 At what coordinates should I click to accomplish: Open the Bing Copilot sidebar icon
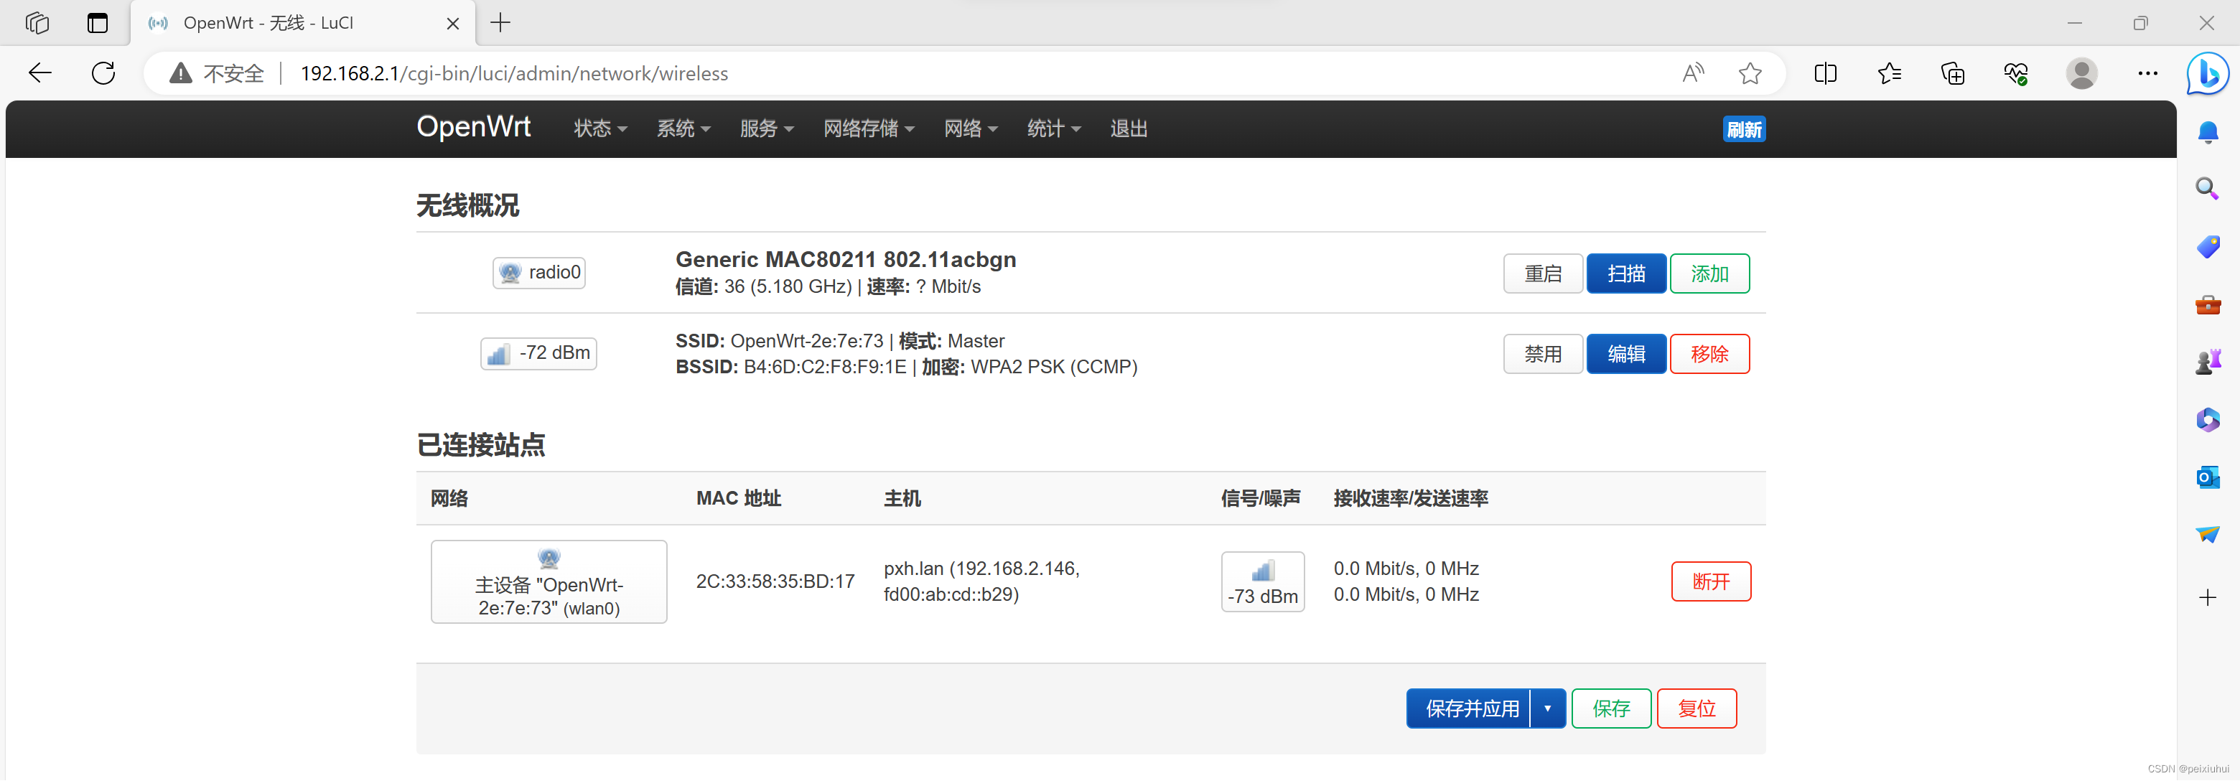click(x=2207, y=75)
